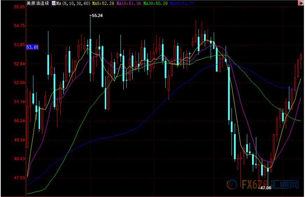
Task: Click the 50.24 price axis label
Action: (20, 121)
